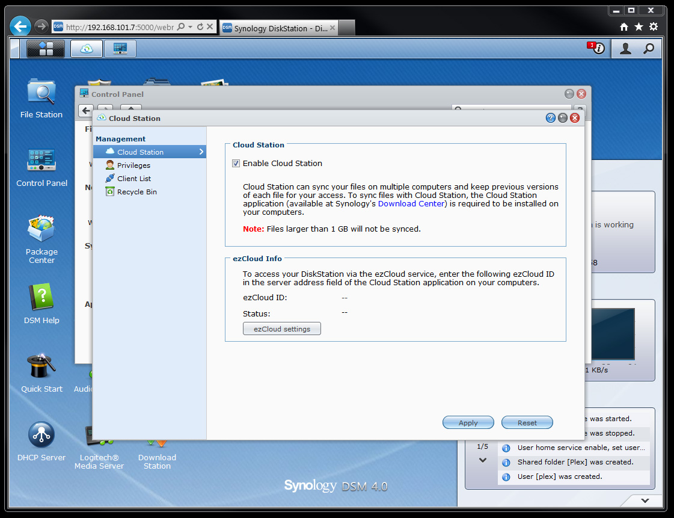Image resolution: width=674 pixels, height=518 pixels.
Task: Open Privileges in Management sidebar
Action: [x=150, y=165]
